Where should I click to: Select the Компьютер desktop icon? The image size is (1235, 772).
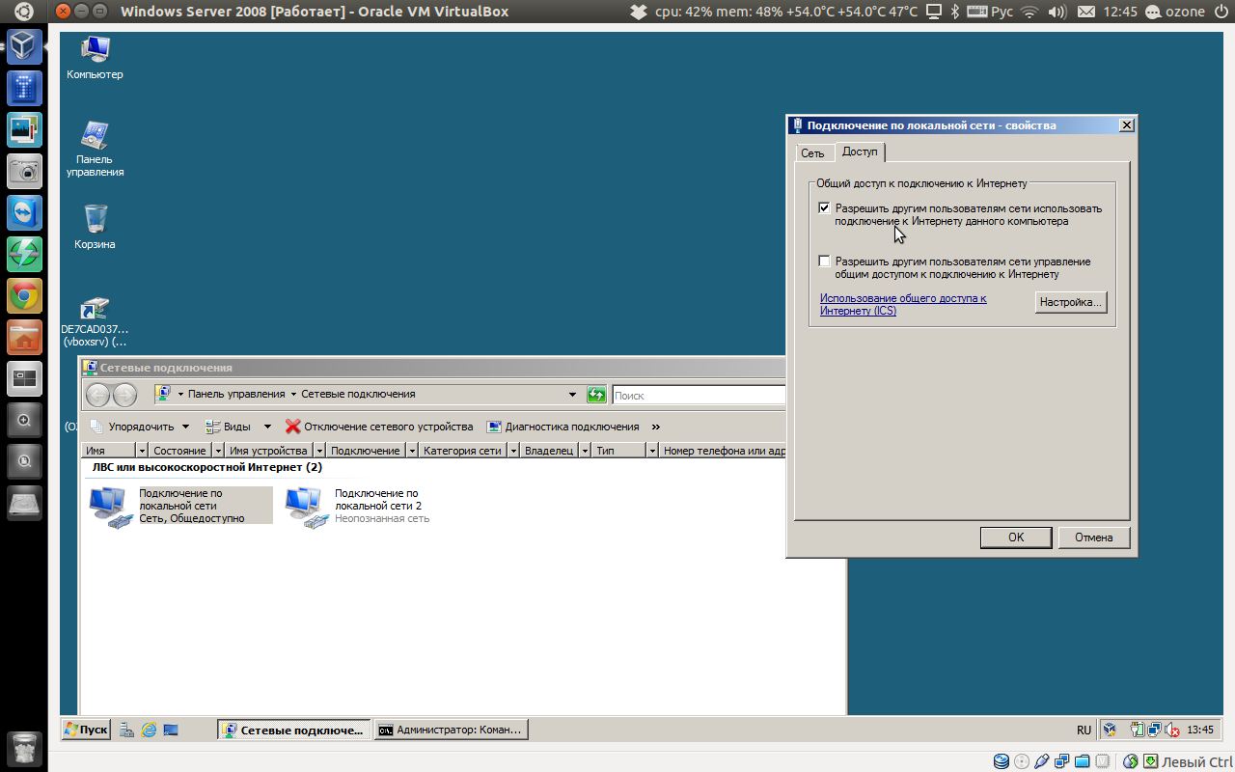95,58
